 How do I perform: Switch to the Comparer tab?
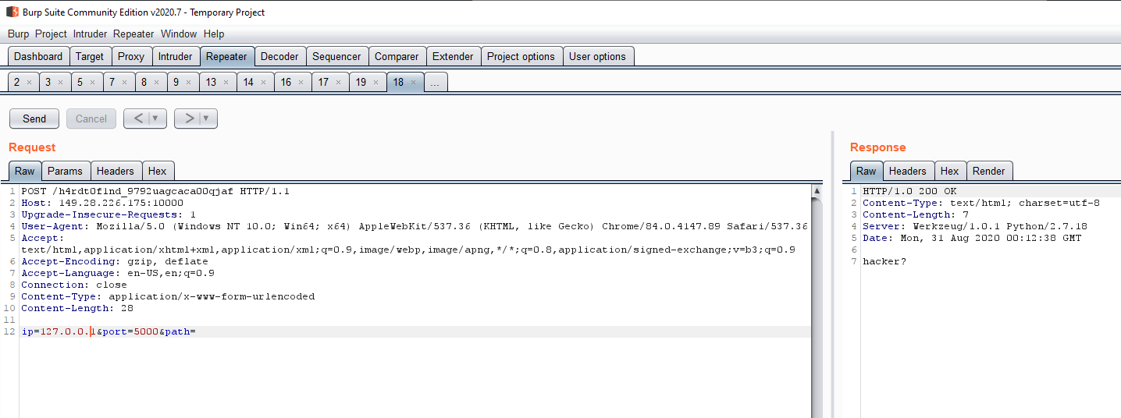[x=397, y=56]
